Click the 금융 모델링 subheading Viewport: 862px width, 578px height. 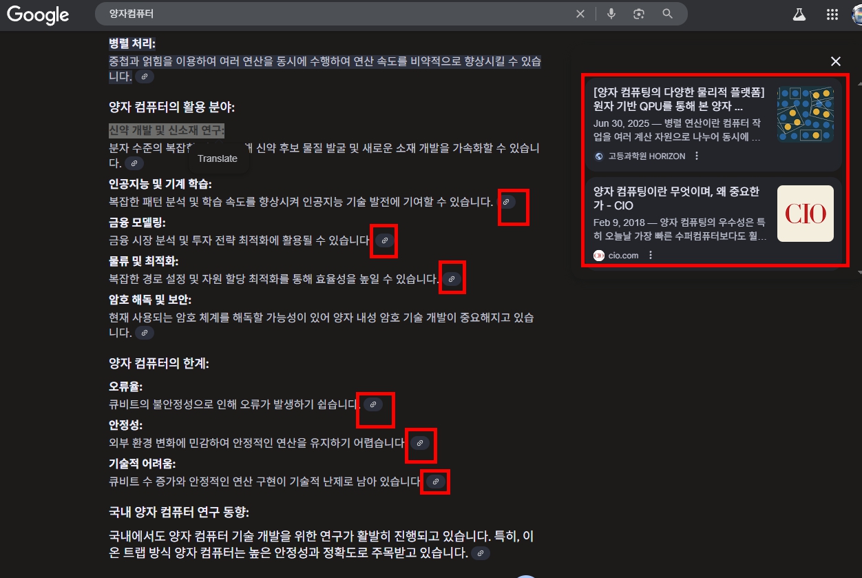(137, 223)
